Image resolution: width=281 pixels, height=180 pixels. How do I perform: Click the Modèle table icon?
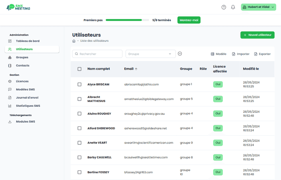tap(212, 54)
